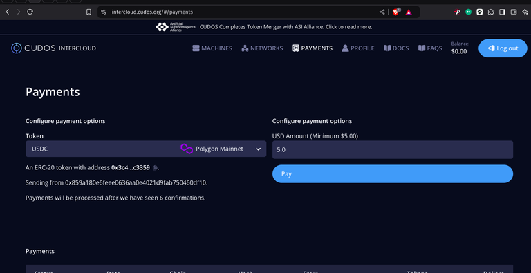Open the FAQS nav item

pyautogui.click(x=430, y=48)
